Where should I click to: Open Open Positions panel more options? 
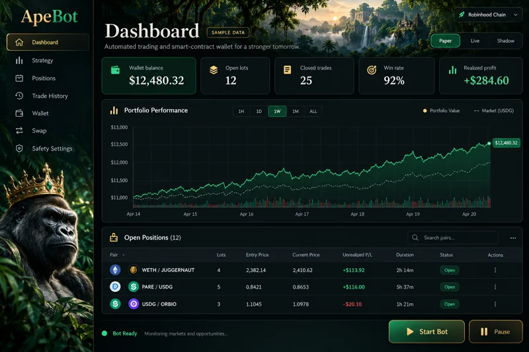[513, 238]
